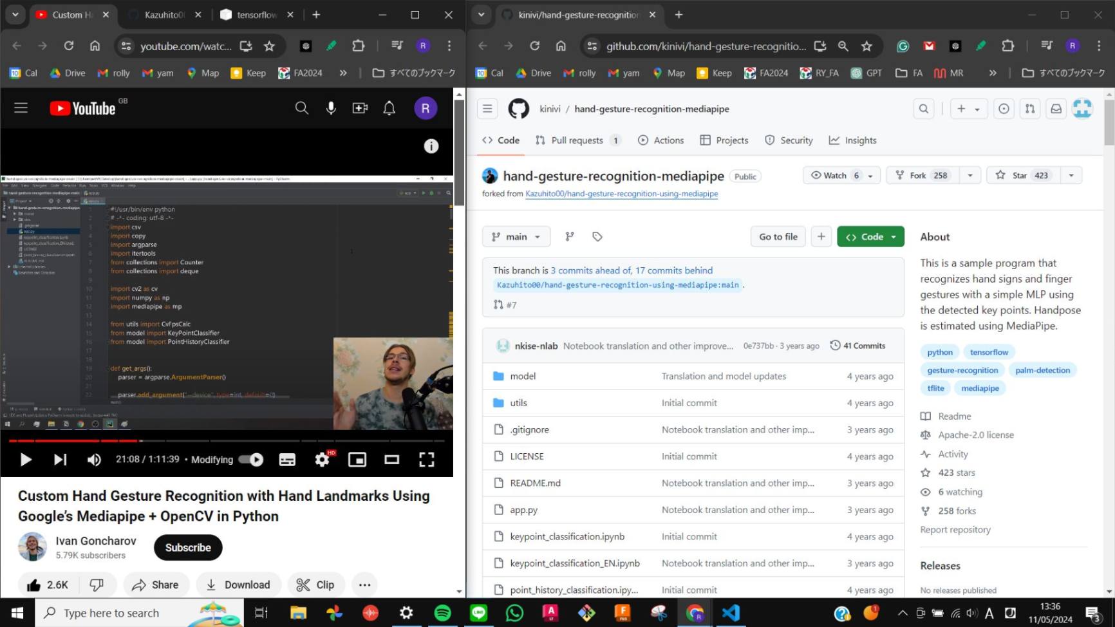This screenshot has width=1115, height=627.
Task: Subscribe to Ivan Goncharov
Action: click(188, 547)
